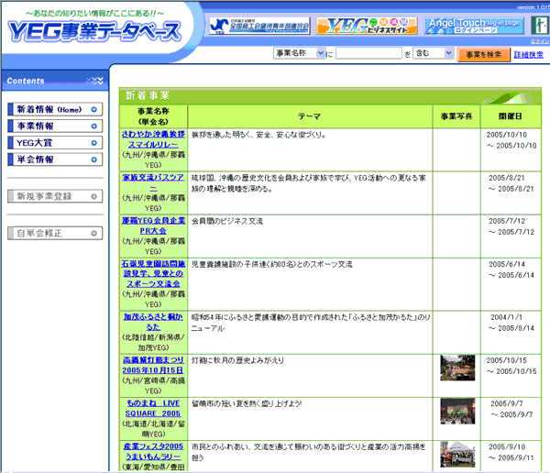The height and width of the screenshot is (473, 550).
Task: Open the 詳細検索 advanced search link
Action: (528, 55)
